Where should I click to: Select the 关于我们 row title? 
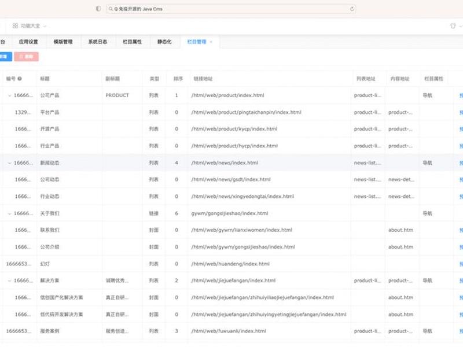[x=50, y=213]
